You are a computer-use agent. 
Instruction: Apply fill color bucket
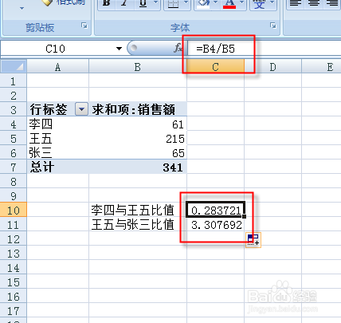point(203,4)
